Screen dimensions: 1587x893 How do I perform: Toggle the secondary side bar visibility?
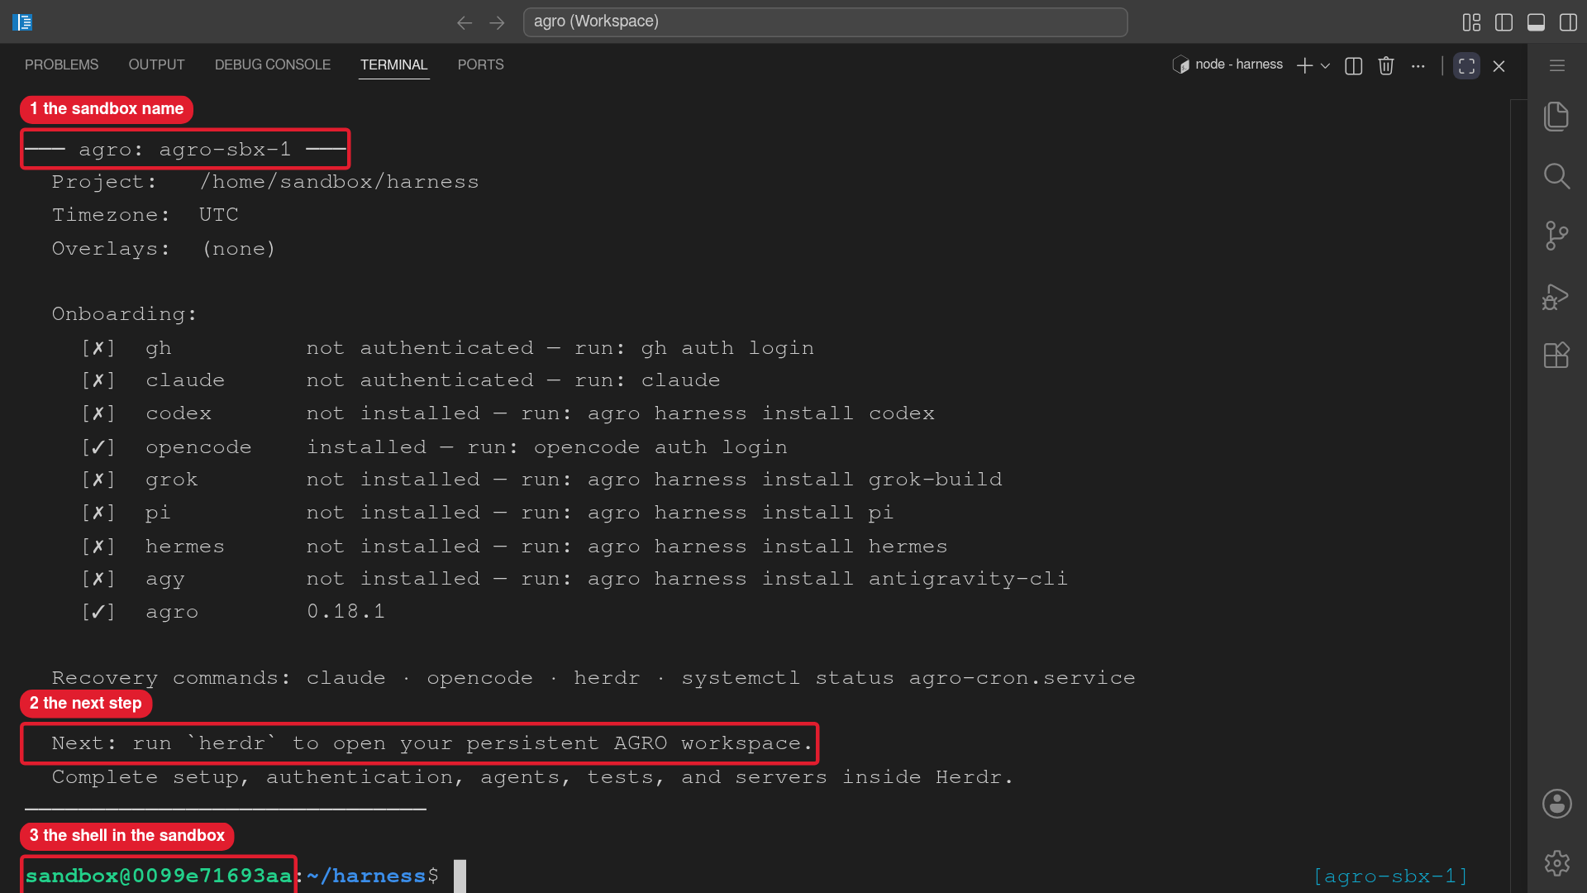1568,22
